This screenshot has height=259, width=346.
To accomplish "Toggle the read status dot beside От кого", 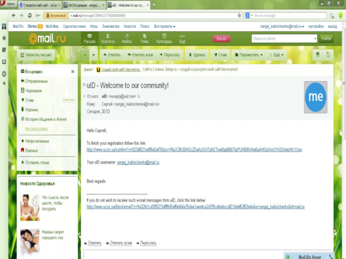I will pyautogui.click(x=84, y=96).
